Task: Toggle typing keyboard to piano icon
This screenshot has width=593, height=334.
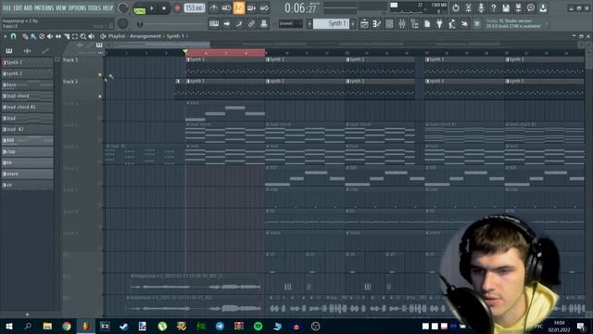Action: pos(214,24)
